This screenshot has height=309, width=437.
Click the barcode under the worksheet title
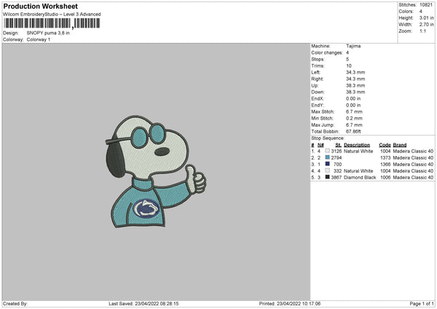coord(52,23)
